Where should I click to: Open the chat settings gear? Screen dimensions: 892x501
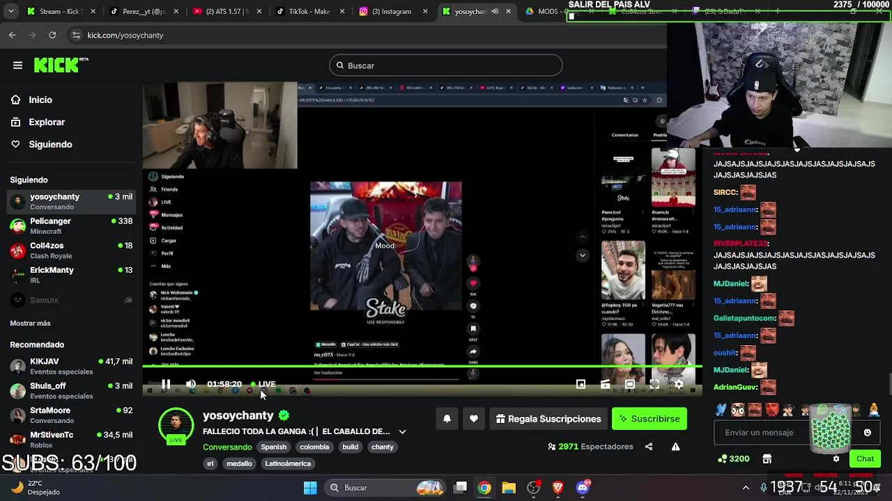(x=836, y=459)
